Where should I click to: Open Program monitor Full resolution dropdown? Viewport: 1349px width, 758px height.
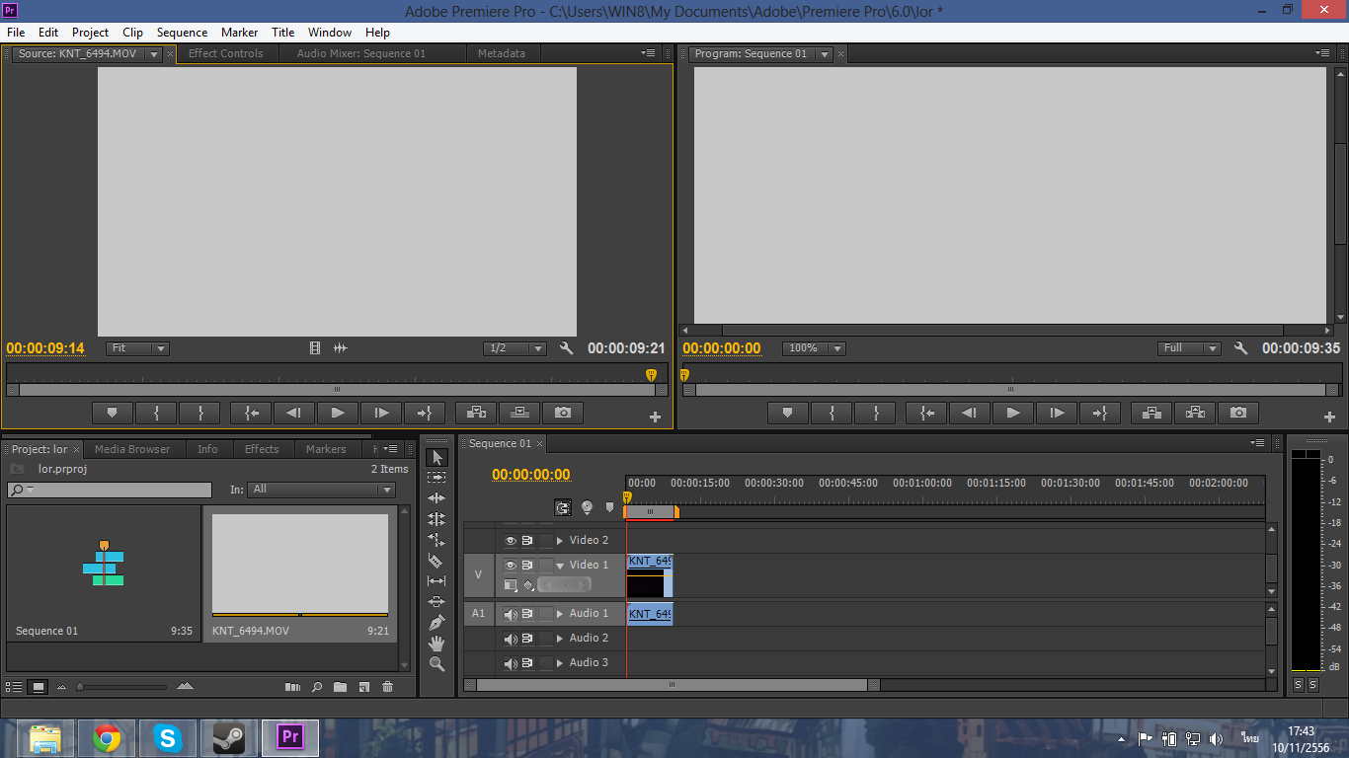coord(1190,348)
